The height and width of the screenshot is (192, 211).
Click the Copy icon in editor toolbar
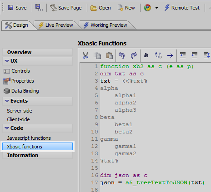point(97,55)
